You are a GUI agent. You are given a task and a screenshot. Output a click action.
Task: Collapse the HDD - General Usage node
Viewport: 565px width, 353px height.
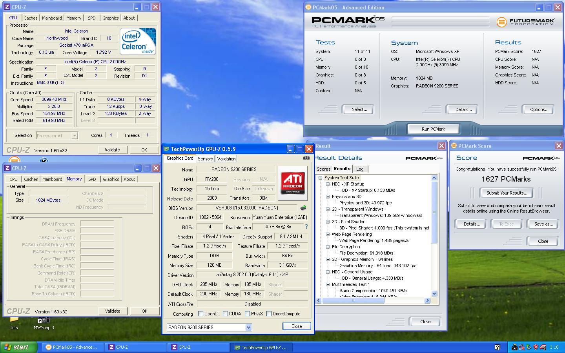pyautogui.click(x=328, y=272)
